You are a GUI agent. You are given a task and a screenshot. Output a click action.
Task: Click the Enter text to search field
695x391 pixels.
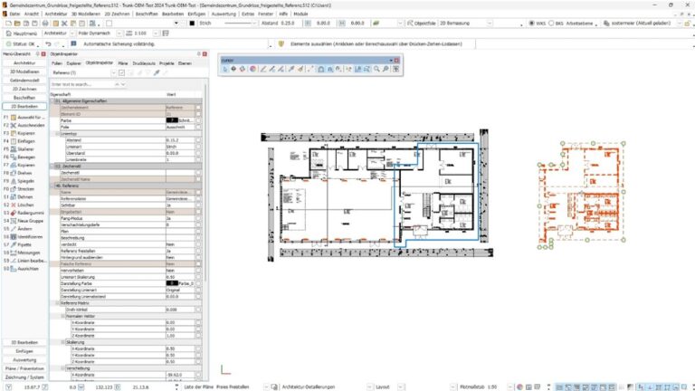[82, 84]
